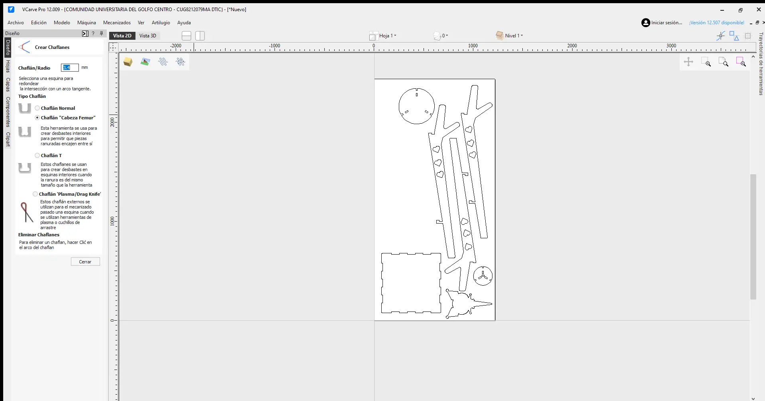Select the Chaflán Normal radio option

click(x=37, y=108)
